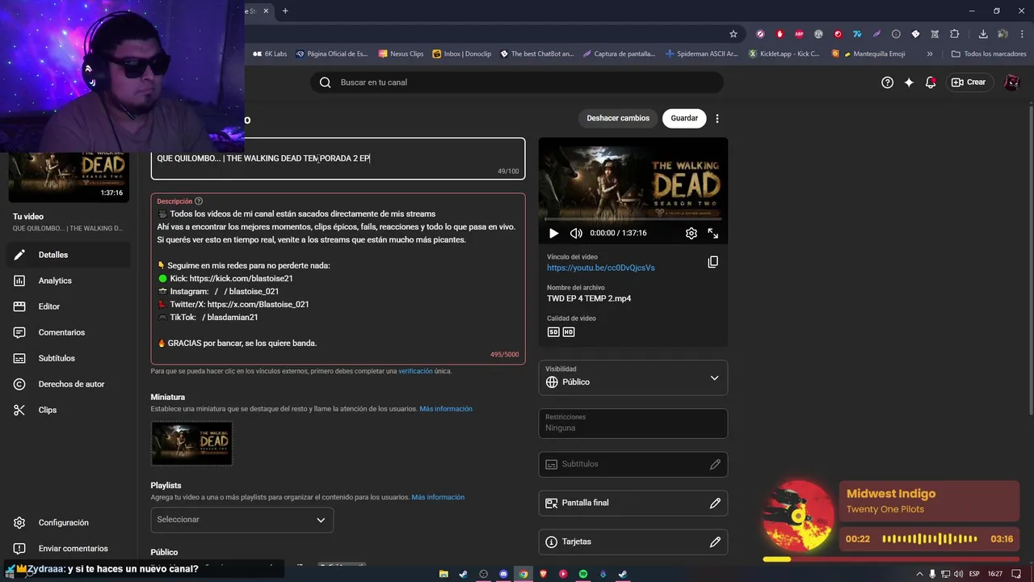Open the Pantalla final section
The width and height of the screenshot is (1034, 582).
[x=633, y=503]
